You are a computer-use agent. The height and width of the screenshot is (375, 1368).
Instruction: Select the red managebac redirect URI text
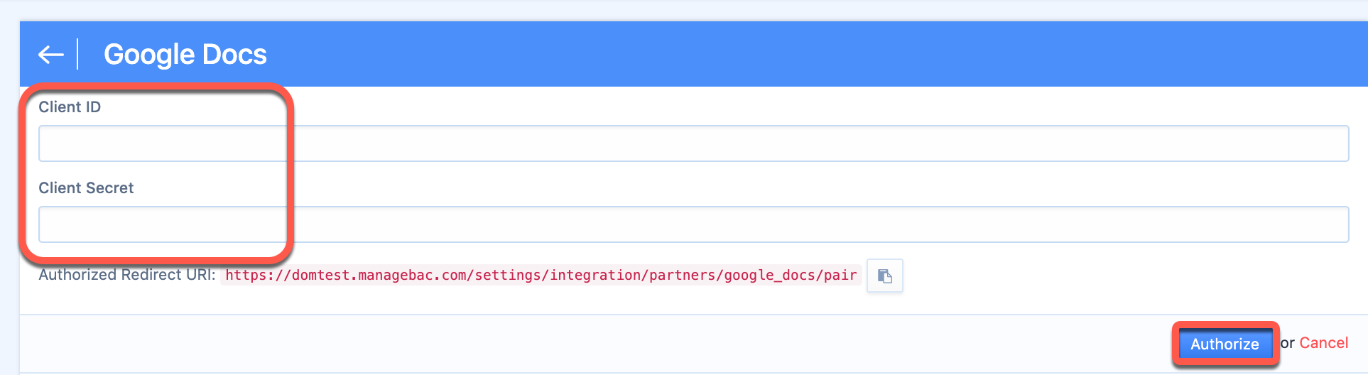pyautogui.click(x=541, y=275)
